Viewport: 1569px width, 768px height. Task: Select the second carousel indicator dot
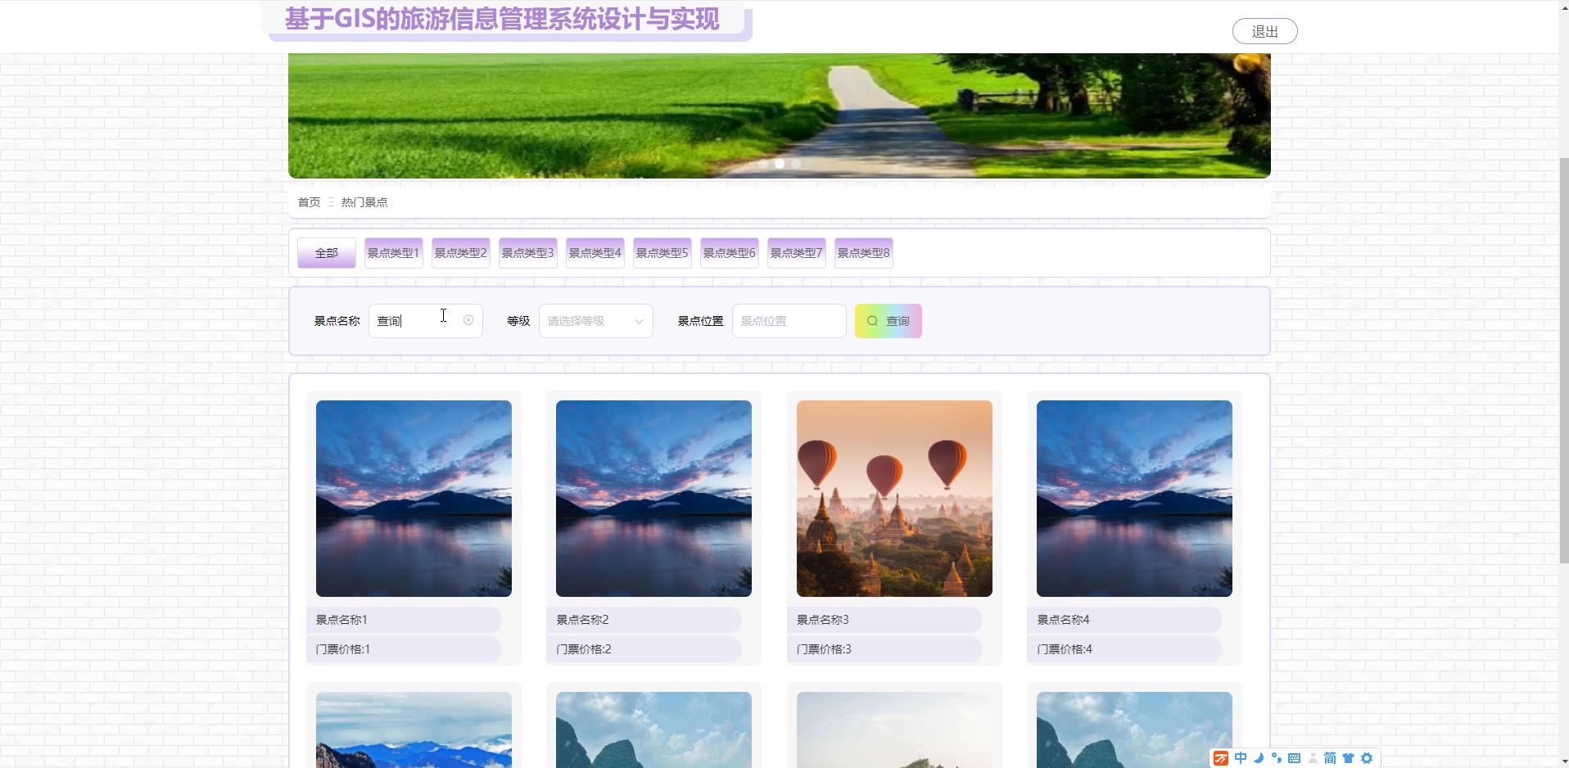(780, 164)
